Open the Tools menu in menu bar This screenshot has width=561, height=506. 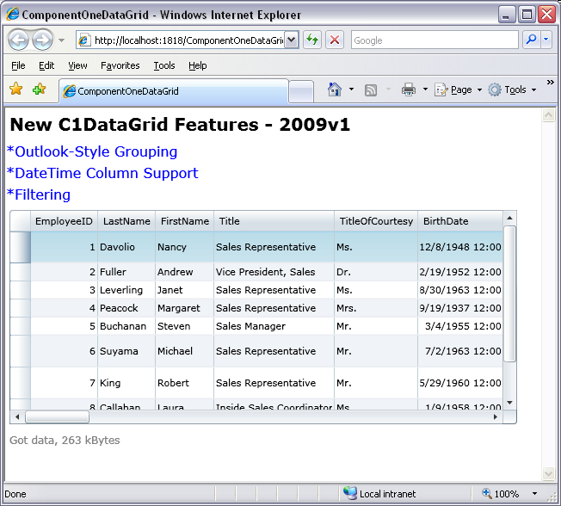pyautogui.click(x=164, y=65)
